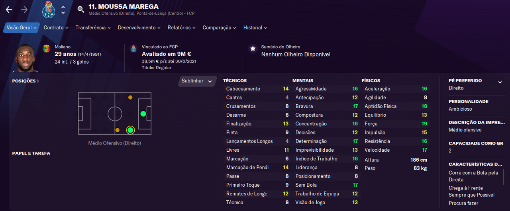
Task: Expand the Pé Preferido section chevron
Action: 500,82
